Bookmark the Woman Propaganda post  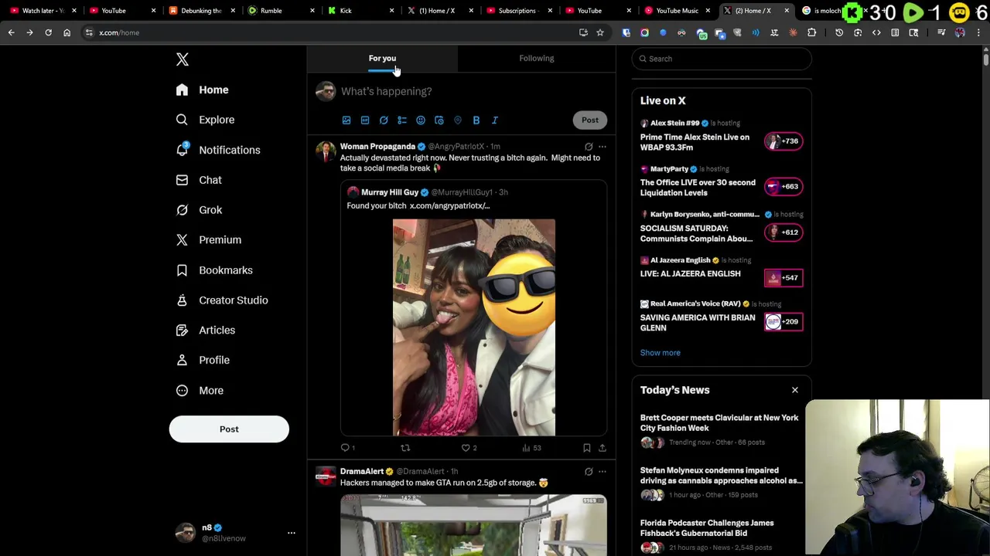click(x=587, y=448)
